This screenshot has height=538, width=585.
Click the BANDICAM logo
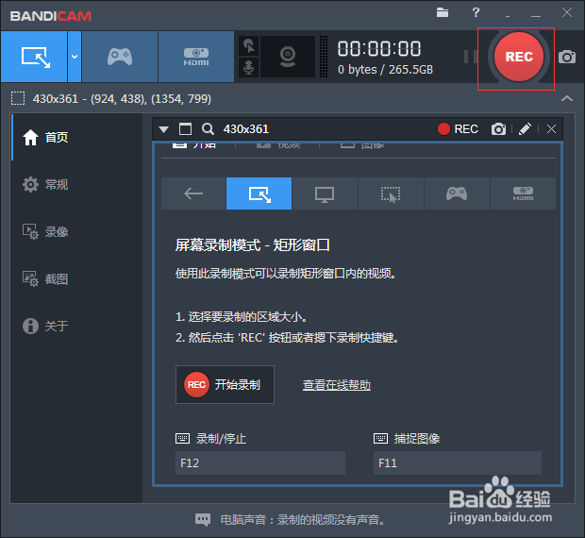click(51, 16)
